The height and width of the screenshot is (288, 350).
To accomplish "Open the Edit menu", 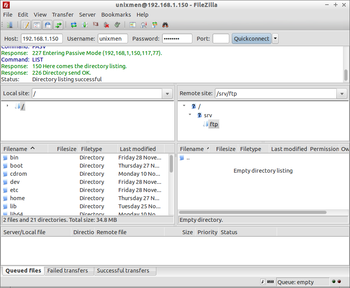I will (23, 15).
